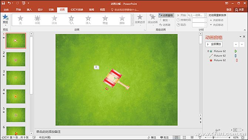Click the Tell Me search box
This screenshot has height=140, width=248.
(125, 10)
